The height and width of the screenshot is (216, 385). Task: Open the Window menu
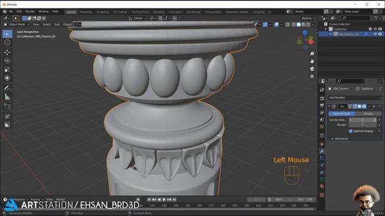pyautogui.click(x=43, y=11)
